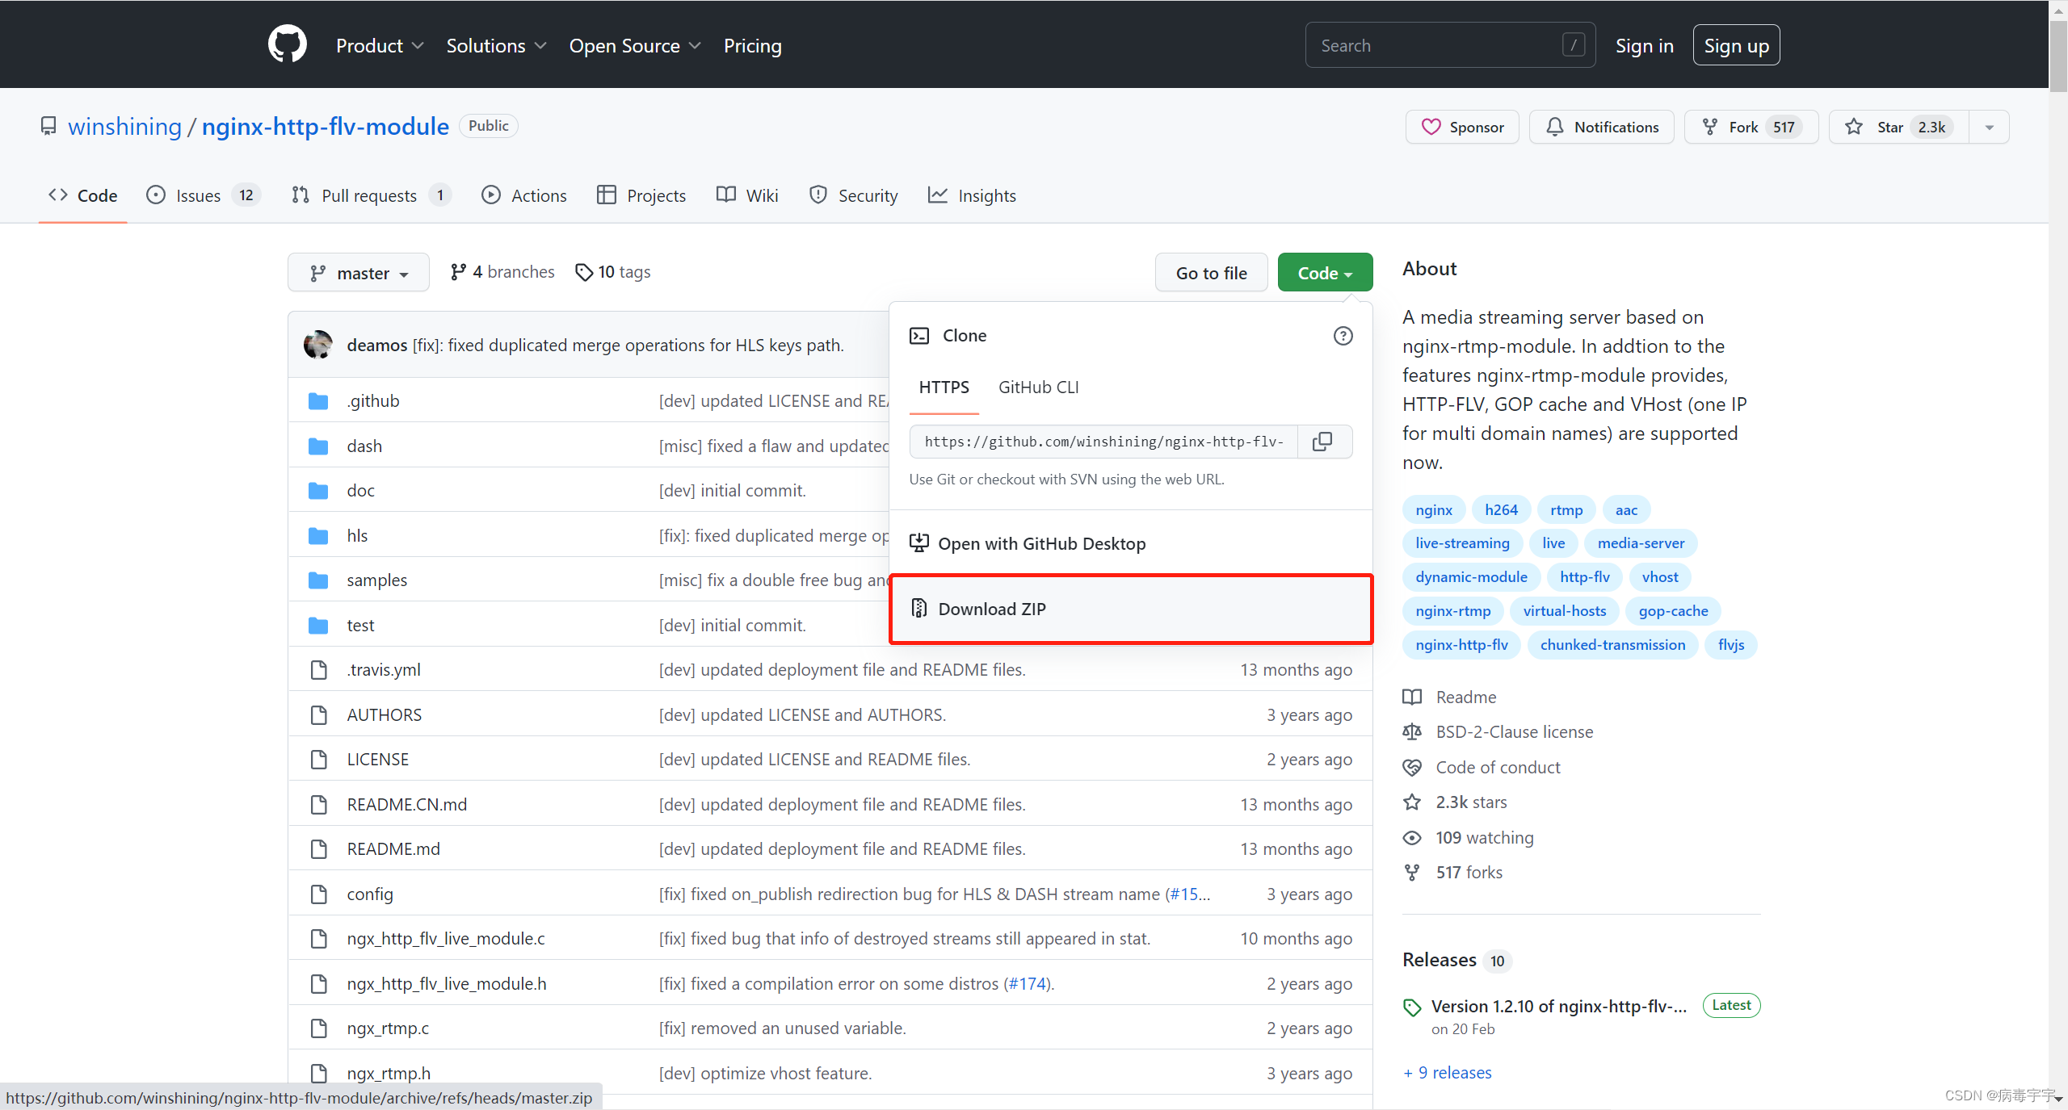Select the GitHub CLI clone tab
The image size is (2068, 1110).
point(1038,387)
